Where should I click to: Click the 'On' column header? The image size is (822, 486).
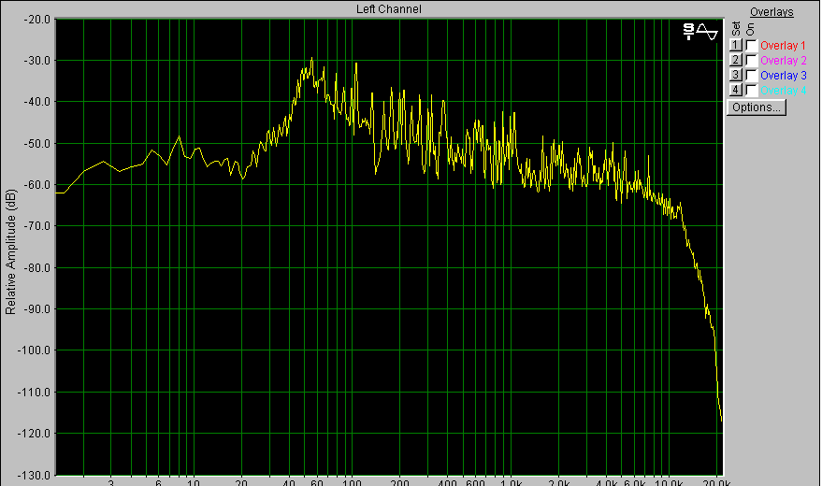751,29
